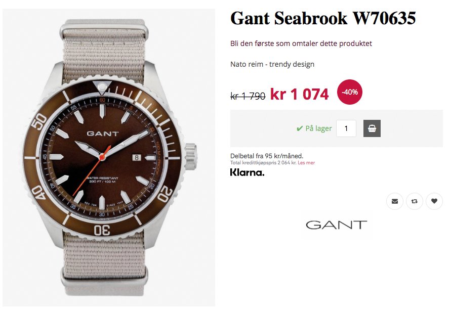Add to wishlist with heart icon

click(434, 201)
